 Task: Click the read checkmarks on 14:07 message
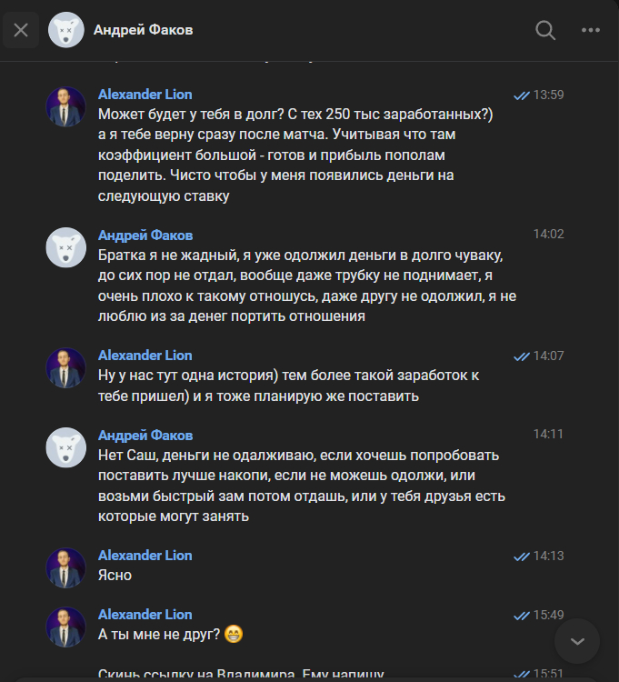(x=522, y=356)
